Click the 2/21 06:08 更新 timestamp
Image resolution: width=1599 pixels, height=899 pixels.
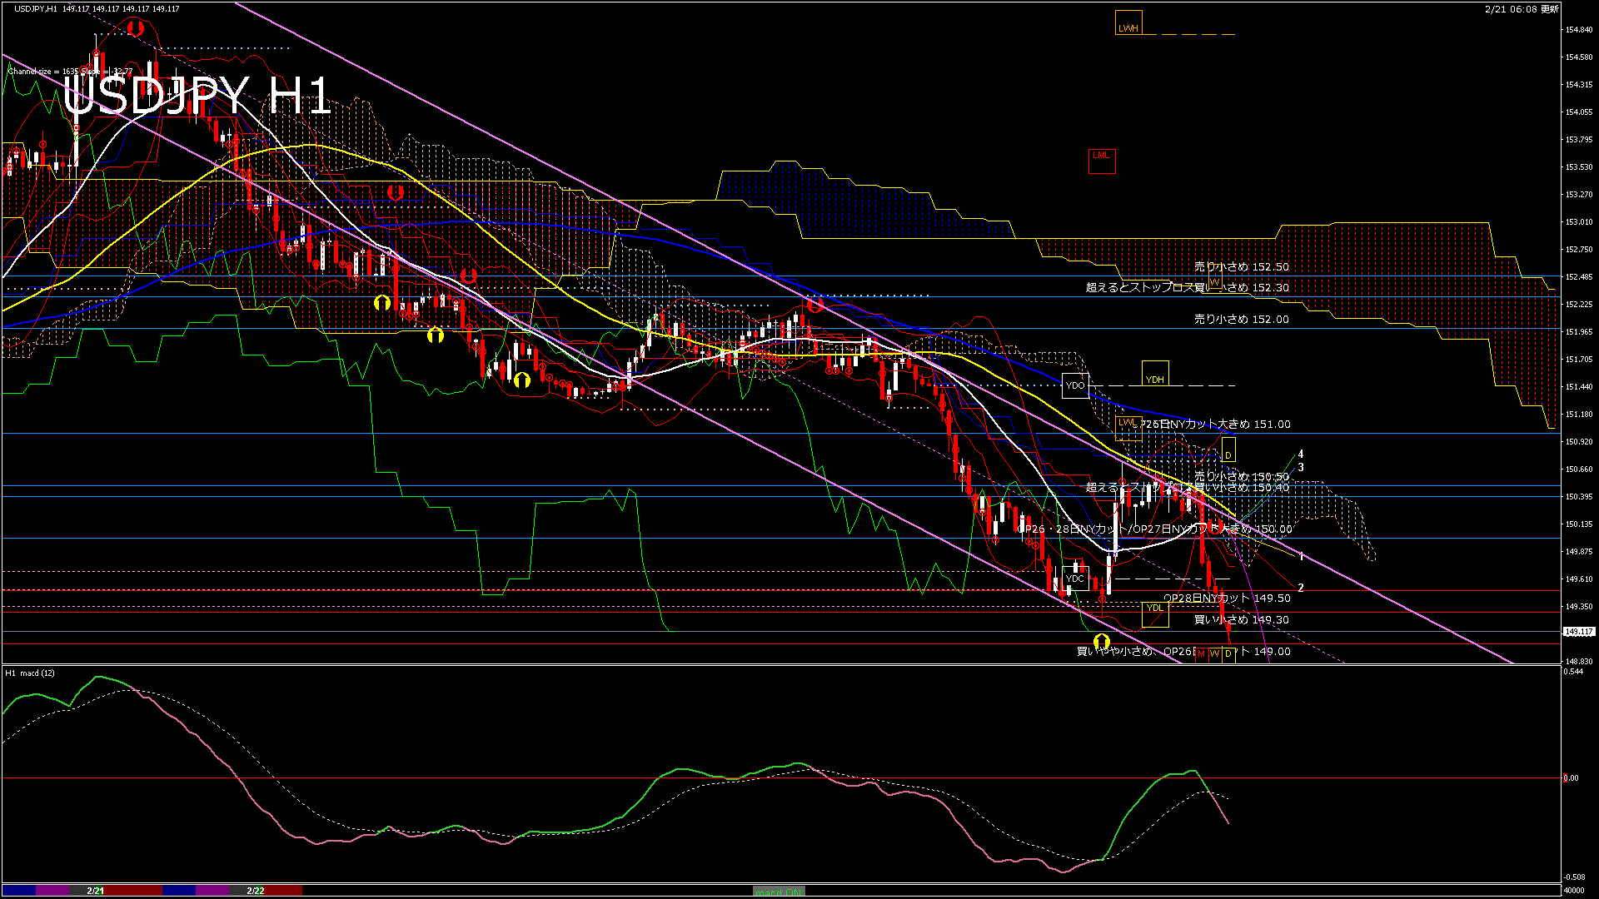pyautogui.click(x=1522, y=9)
